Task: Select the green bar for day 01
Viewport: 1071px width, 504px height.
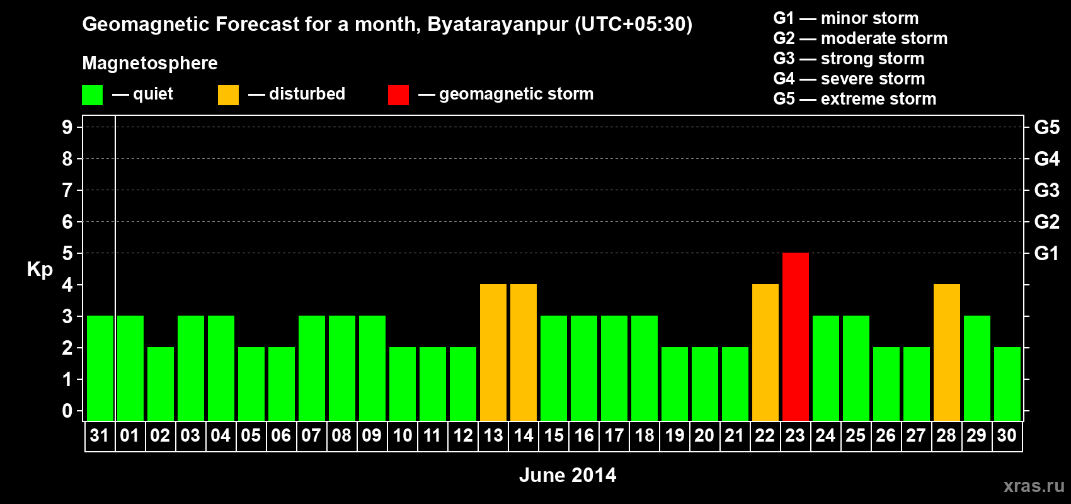Action: (130, 368)
